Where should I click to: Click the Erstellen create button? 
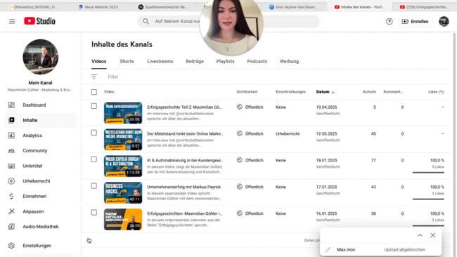point(415,21)
